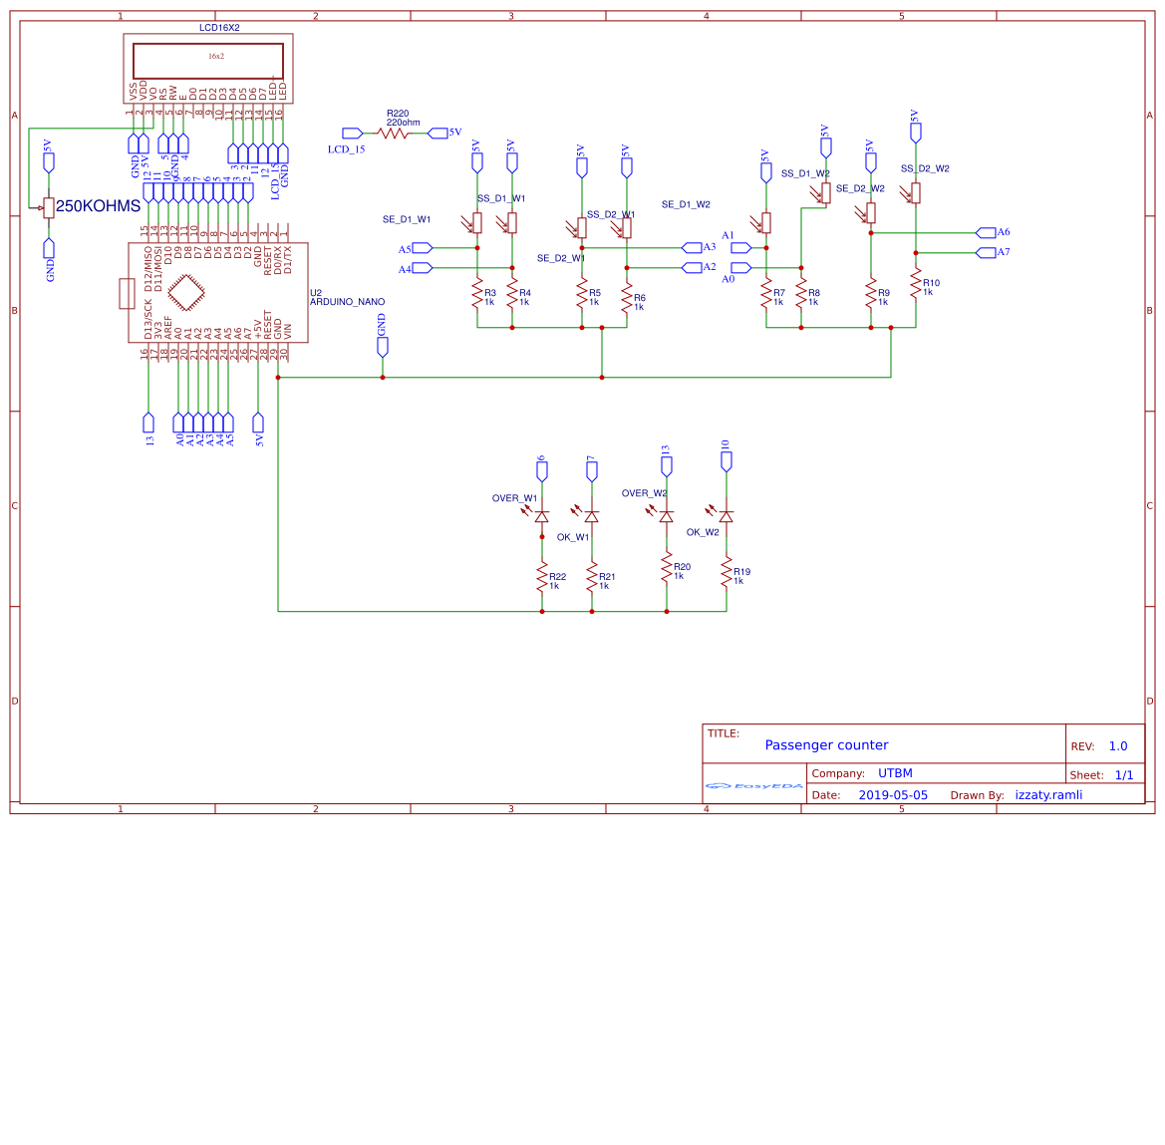Screen dimensions: 1165x1145
Task: Click the pin 10 flag above OK_W2
Action: click(726, 461)
